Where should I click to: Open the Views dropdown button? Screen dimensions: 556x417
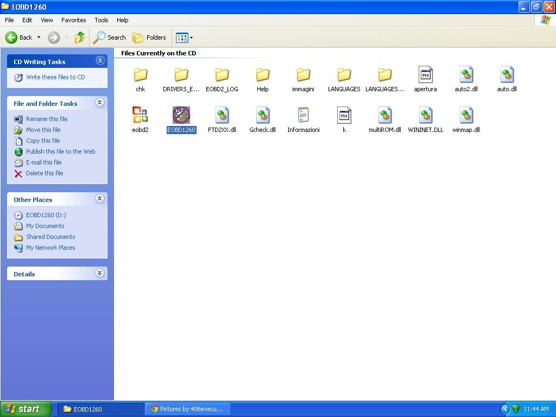click(185, 37)
